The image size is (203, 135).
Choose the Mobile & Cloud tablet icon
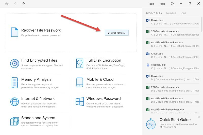click(x=80, y=82)
